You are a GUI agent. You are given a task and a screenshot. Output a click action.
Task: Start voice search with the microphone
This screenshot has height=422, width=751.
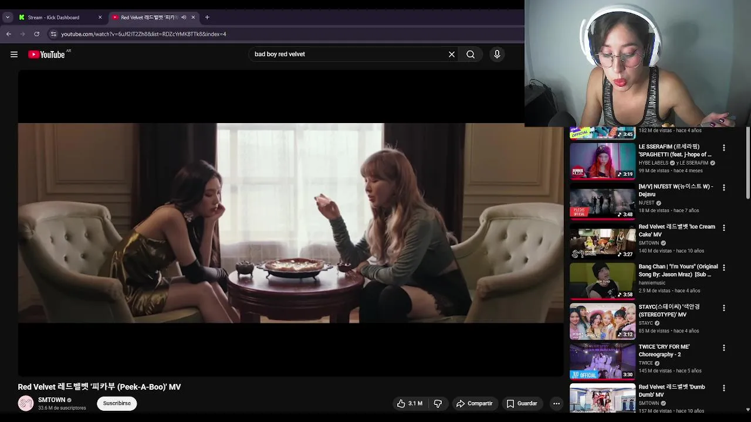point(497,55)
